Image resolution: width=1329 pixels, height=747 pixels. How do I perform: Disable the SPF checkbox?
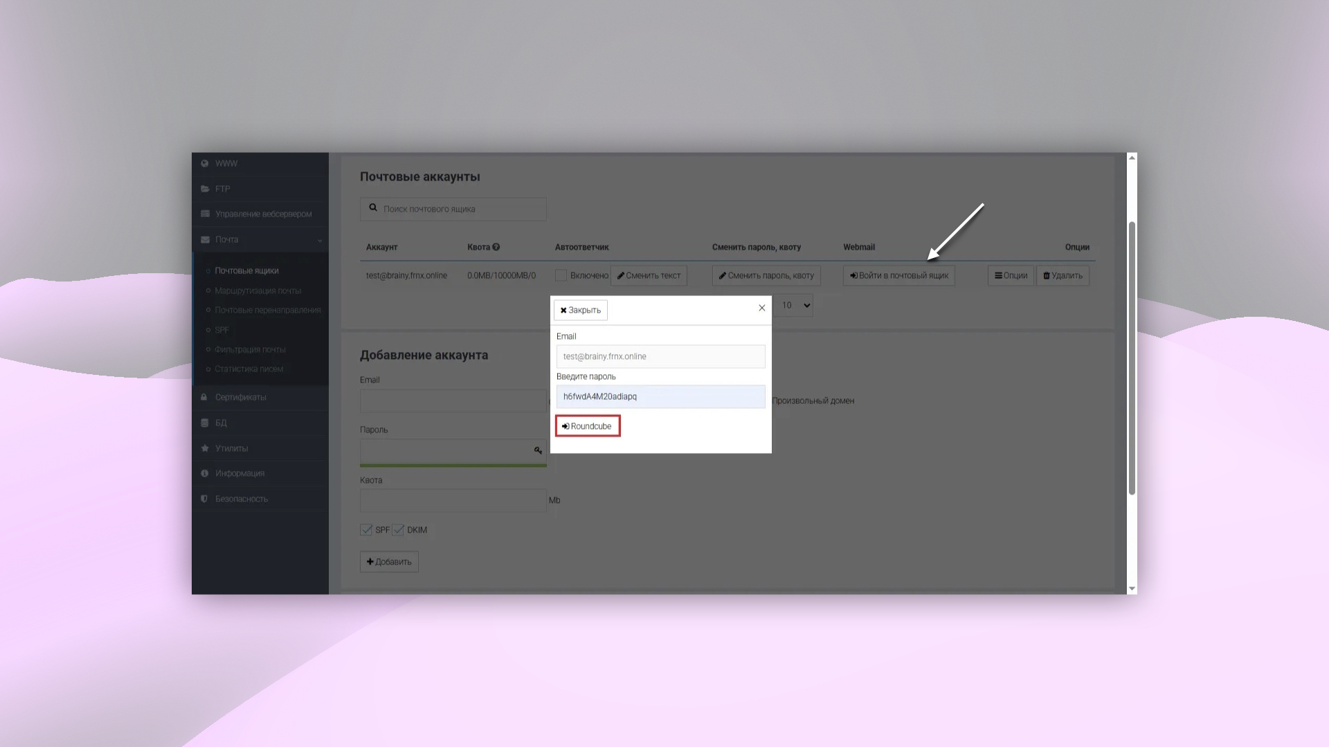pos(366,530)
